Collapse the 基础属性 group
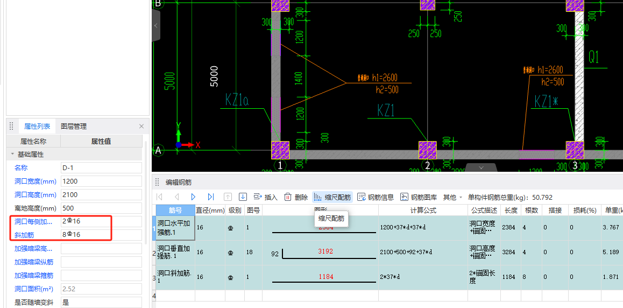623x308 pixels. tap(12, 154)
